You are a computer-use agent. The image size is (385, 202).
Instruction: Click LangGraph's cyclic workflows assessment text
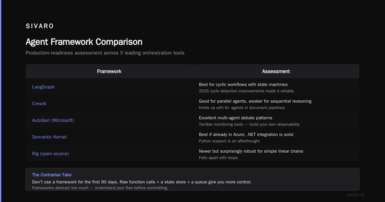tap(243, 85)
